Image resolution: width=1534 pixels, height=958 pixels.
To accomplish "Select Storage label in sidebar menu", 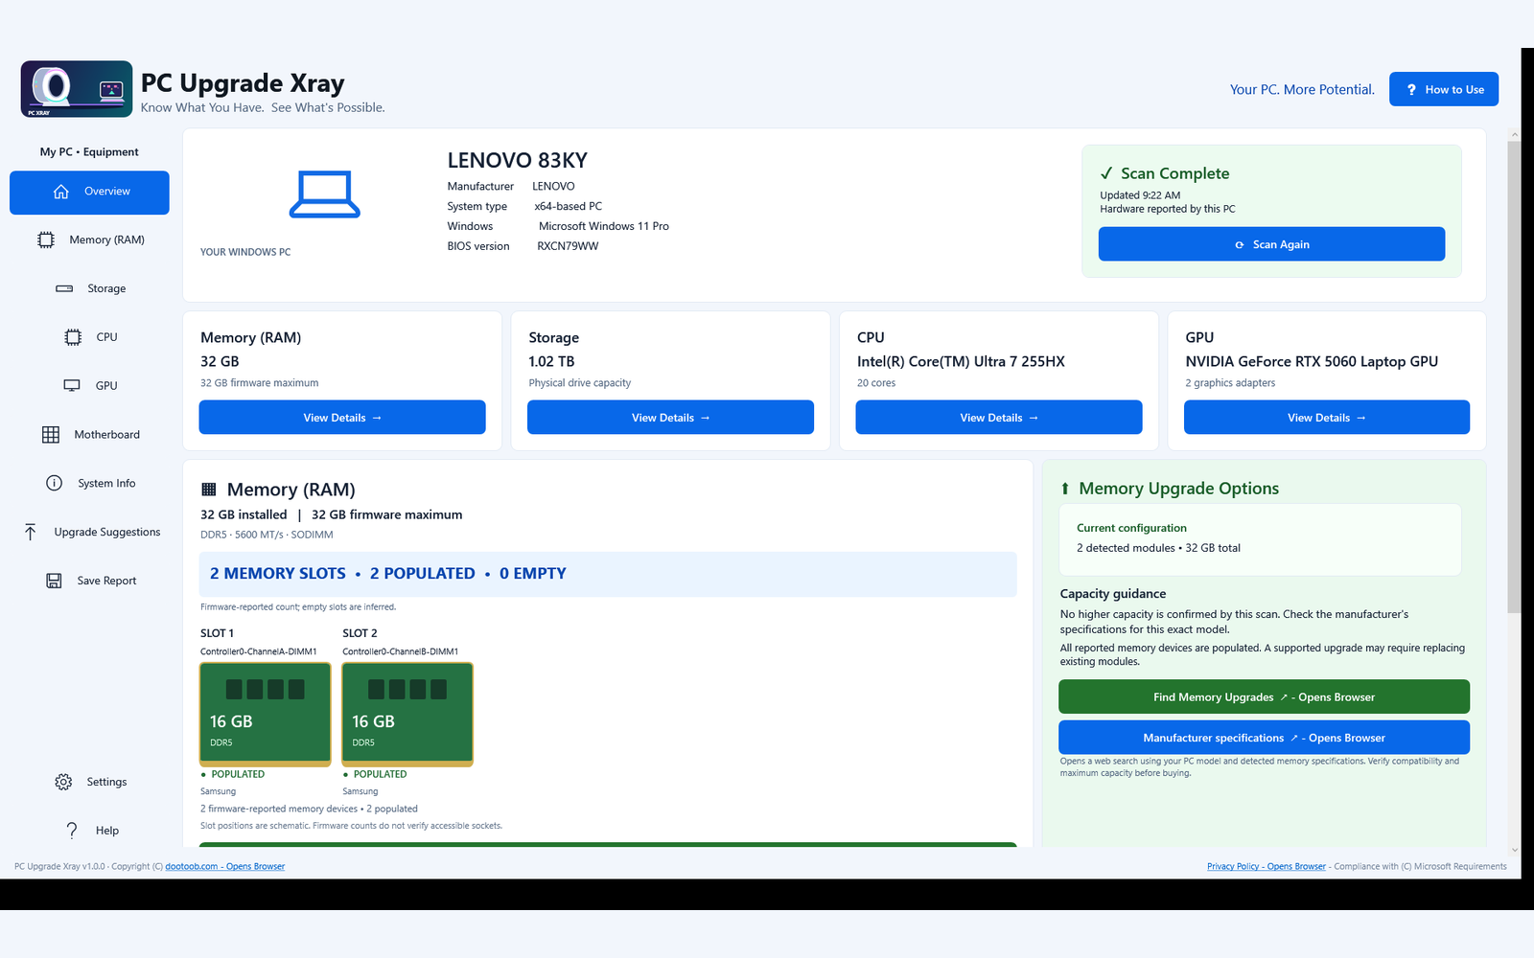I will (x=106, y=288).
